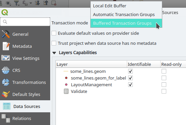Mark Validate layer as Read-only

pos(164,91)
